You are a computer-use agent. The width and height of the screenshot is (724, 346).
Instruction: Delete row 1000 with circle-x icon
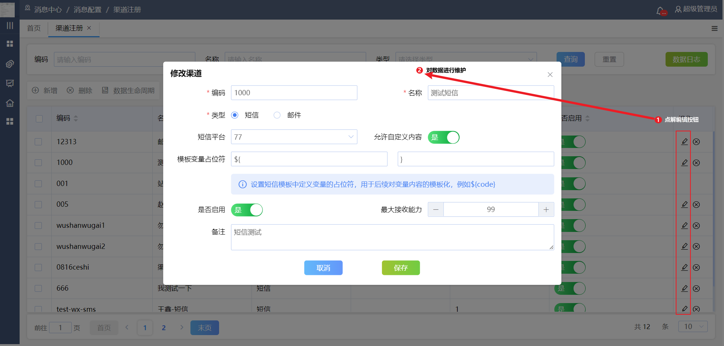696,163
